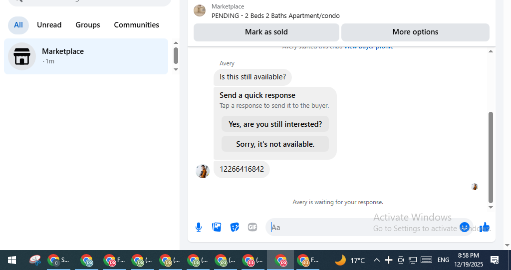Send a thumbs-up like
Viewport: 511px width, 270px height.
click(x=484, y=227)
